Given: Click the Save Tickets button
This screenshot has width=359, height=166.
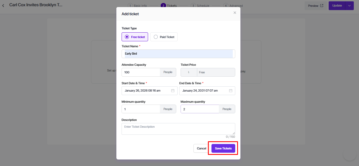Looking at the screenshot, I should [x=223, y=148].
